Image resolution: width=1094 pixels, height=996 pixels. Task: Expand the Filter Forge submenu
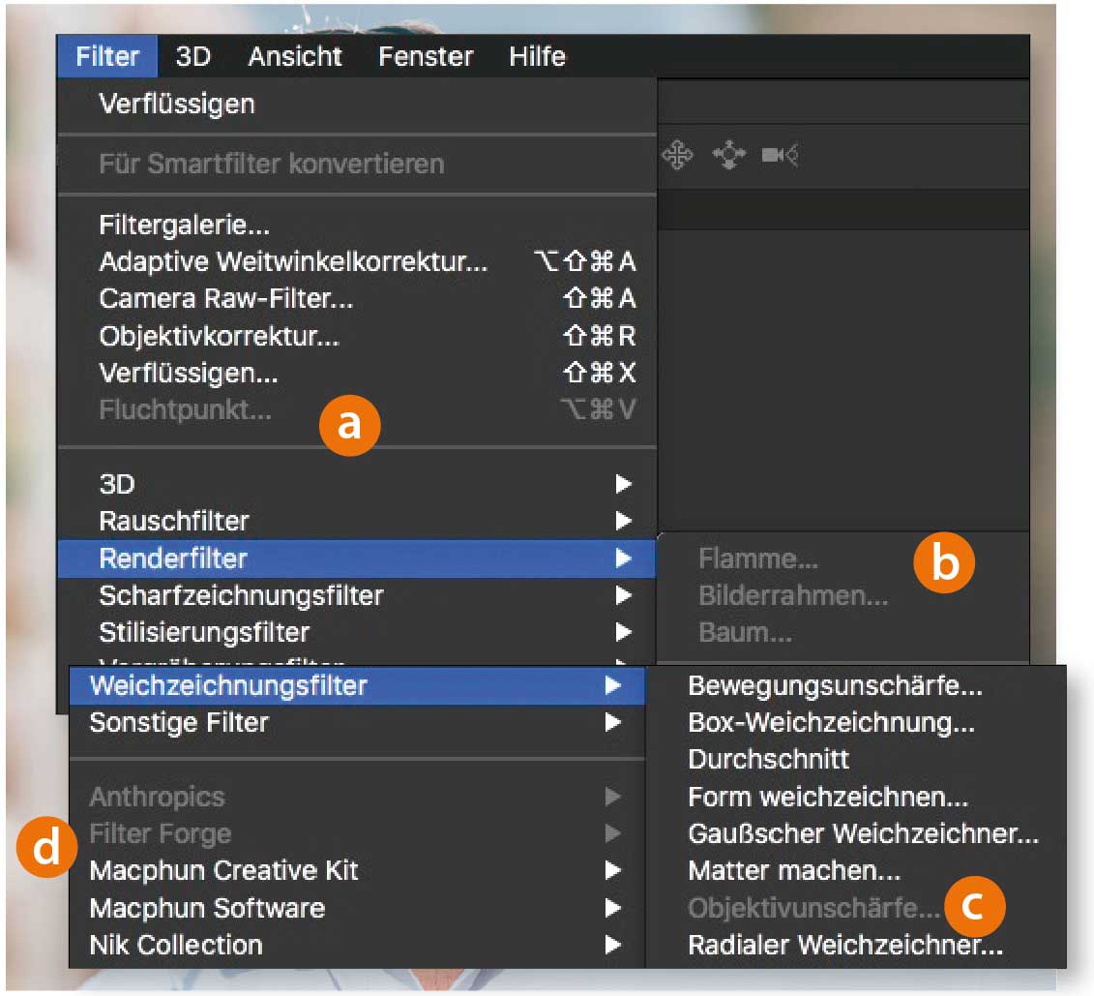[x=357, y=833]
